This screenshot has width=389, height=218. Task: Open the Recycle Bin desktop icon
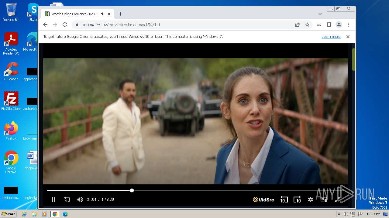(x=11, y=12)
